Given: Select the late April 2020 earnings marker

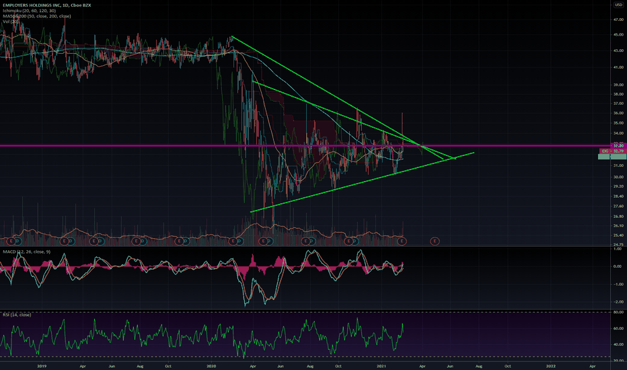Looking at the screenshot, I should pos(263,242).
